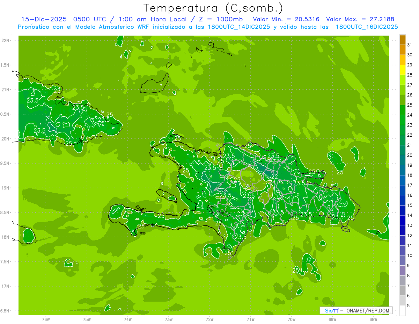This screenshot has width=419, height=324.
Task: Click '1800UTC_14DIC2025' initialization time text
Action: [x=238, y=27]
